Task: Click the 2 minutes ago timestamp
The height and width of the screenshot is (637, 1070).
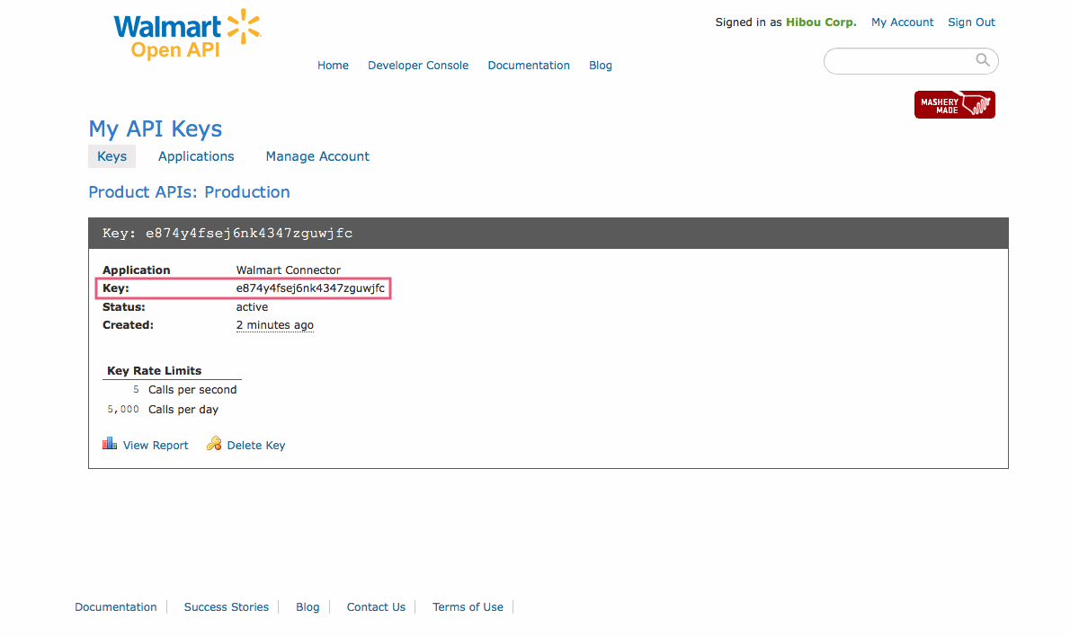Action: pyautogui.click(x=275, y=325)
